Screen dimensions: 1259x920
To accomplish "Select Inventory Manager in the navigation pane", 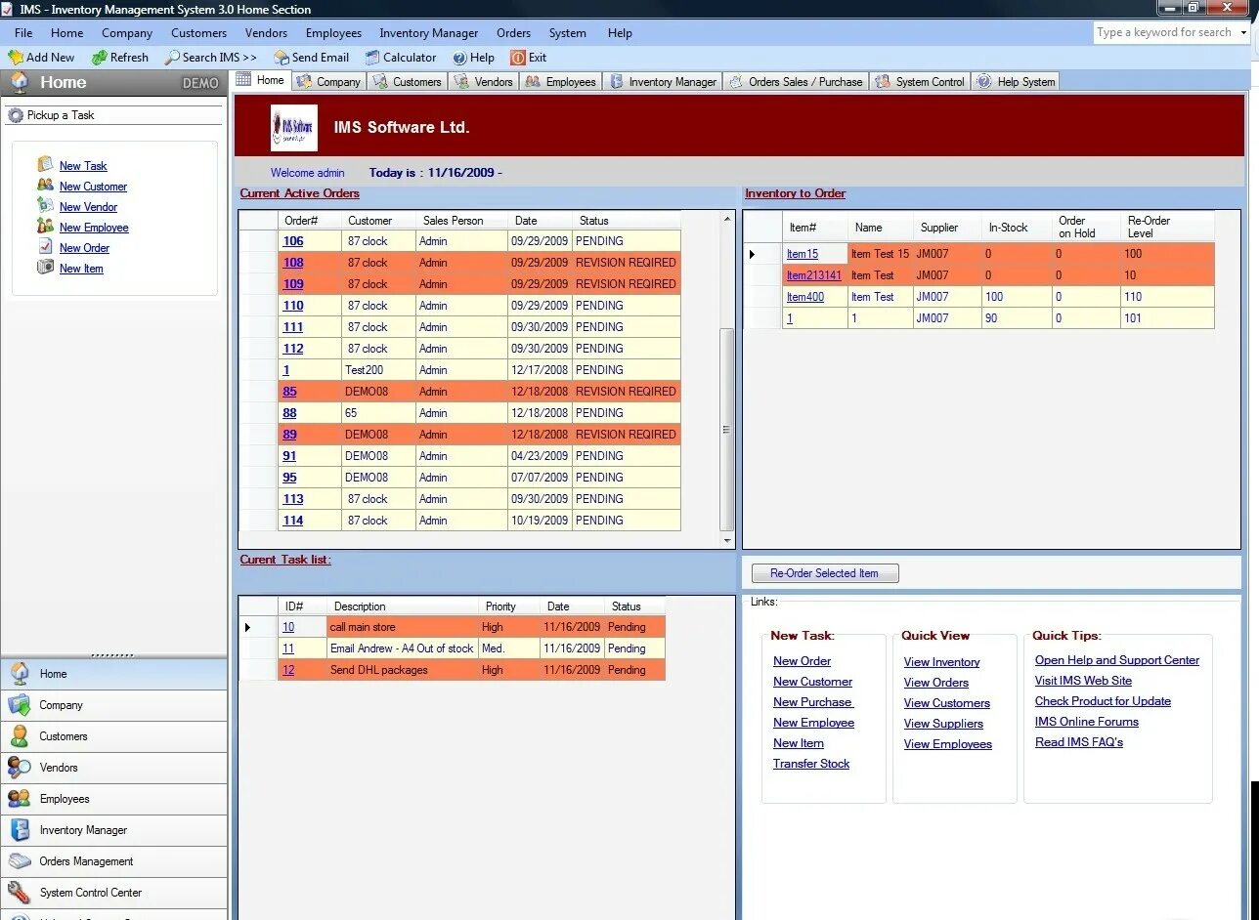I will click(113, 830).
